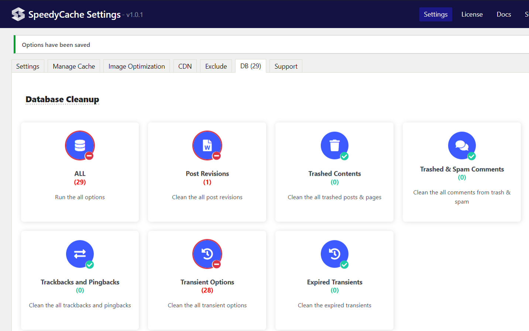
Task: Click the Transient Options title
Action: [x=207, y=282]
